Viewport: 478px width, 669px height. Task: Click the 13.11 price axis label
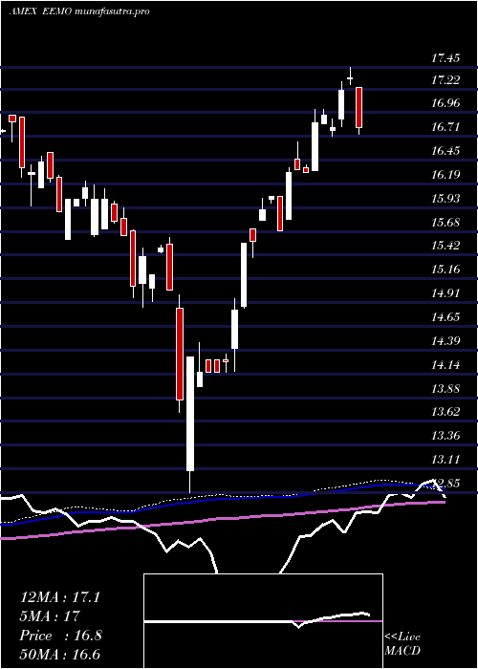(x=445, y=460)
